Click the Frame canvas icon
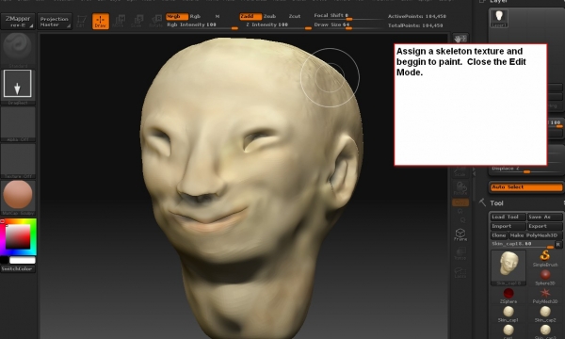565x339 pixels. (x=460, y=234)
